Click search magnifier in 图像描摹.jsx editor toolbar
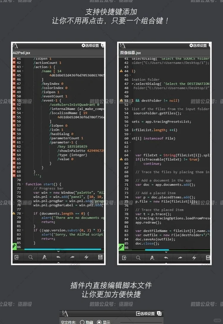223x324 pixels. [138, 258]
